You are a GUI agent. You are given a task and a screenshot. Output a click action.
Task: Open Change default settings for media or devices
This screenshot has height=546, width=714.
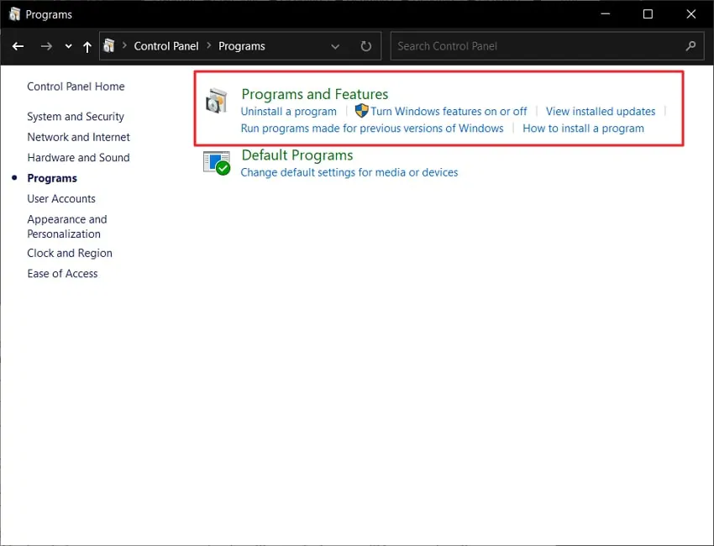pos(349,172)
